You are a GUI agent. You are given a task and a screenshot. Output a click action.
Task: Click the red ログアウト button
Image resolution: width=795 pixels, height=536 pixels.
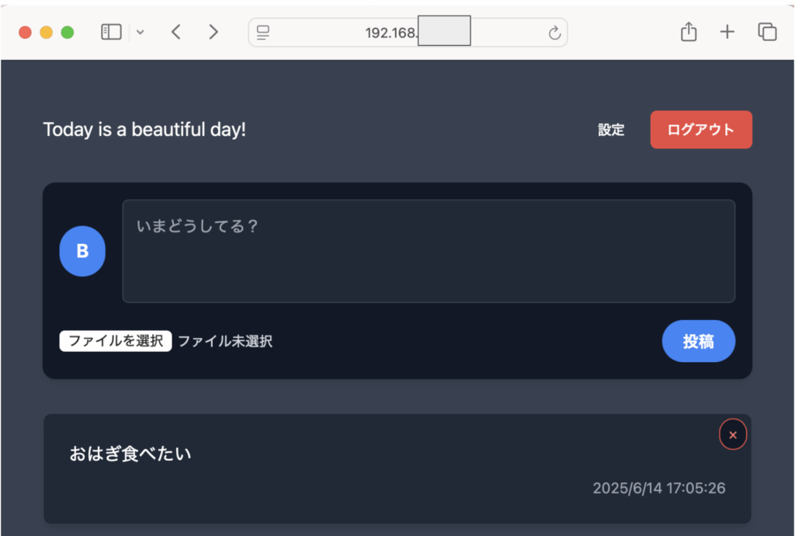click(701, 129)
